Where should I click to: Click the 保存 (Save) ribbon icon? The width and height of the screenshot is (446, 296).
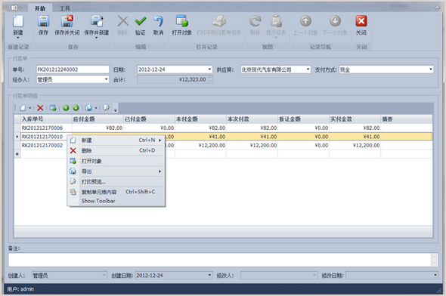43,21
